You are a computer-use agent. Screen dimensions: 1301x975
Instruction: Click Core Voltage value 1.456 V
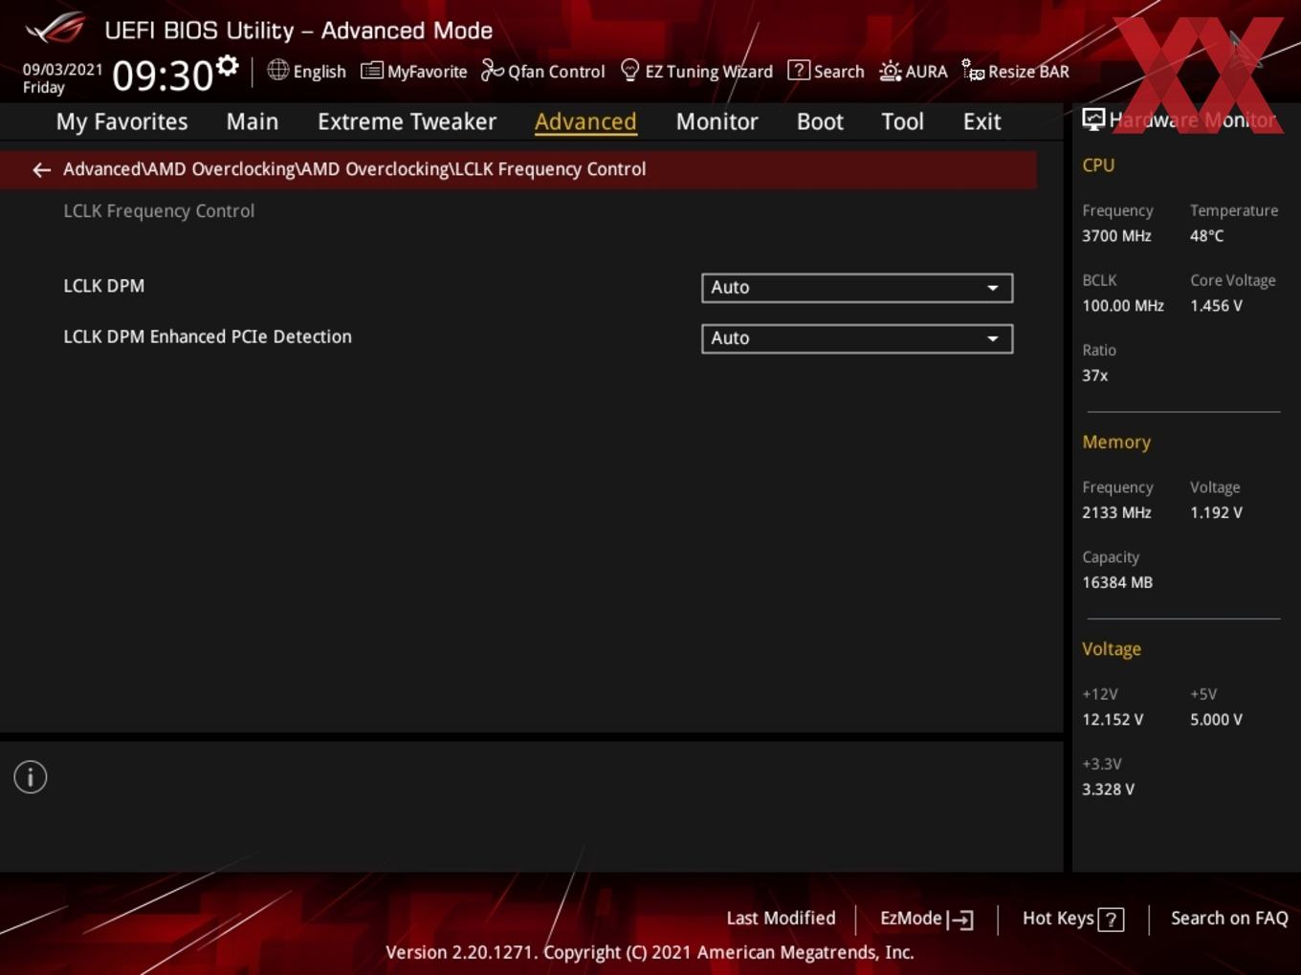click(1216, 306)
